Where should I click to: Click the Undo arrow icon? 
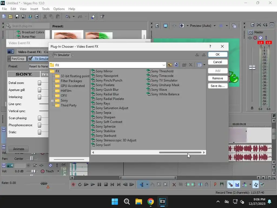[x=68, y=17]
